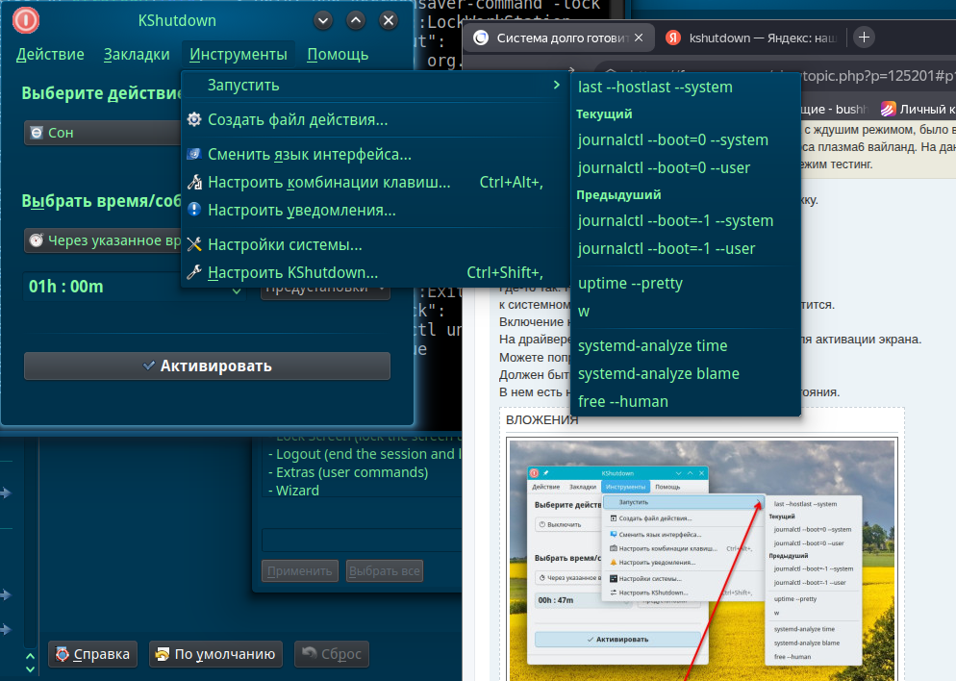Run journalctl --boot=0 --user
This screenshot has width=956, height=681.
tap(686, 167)
